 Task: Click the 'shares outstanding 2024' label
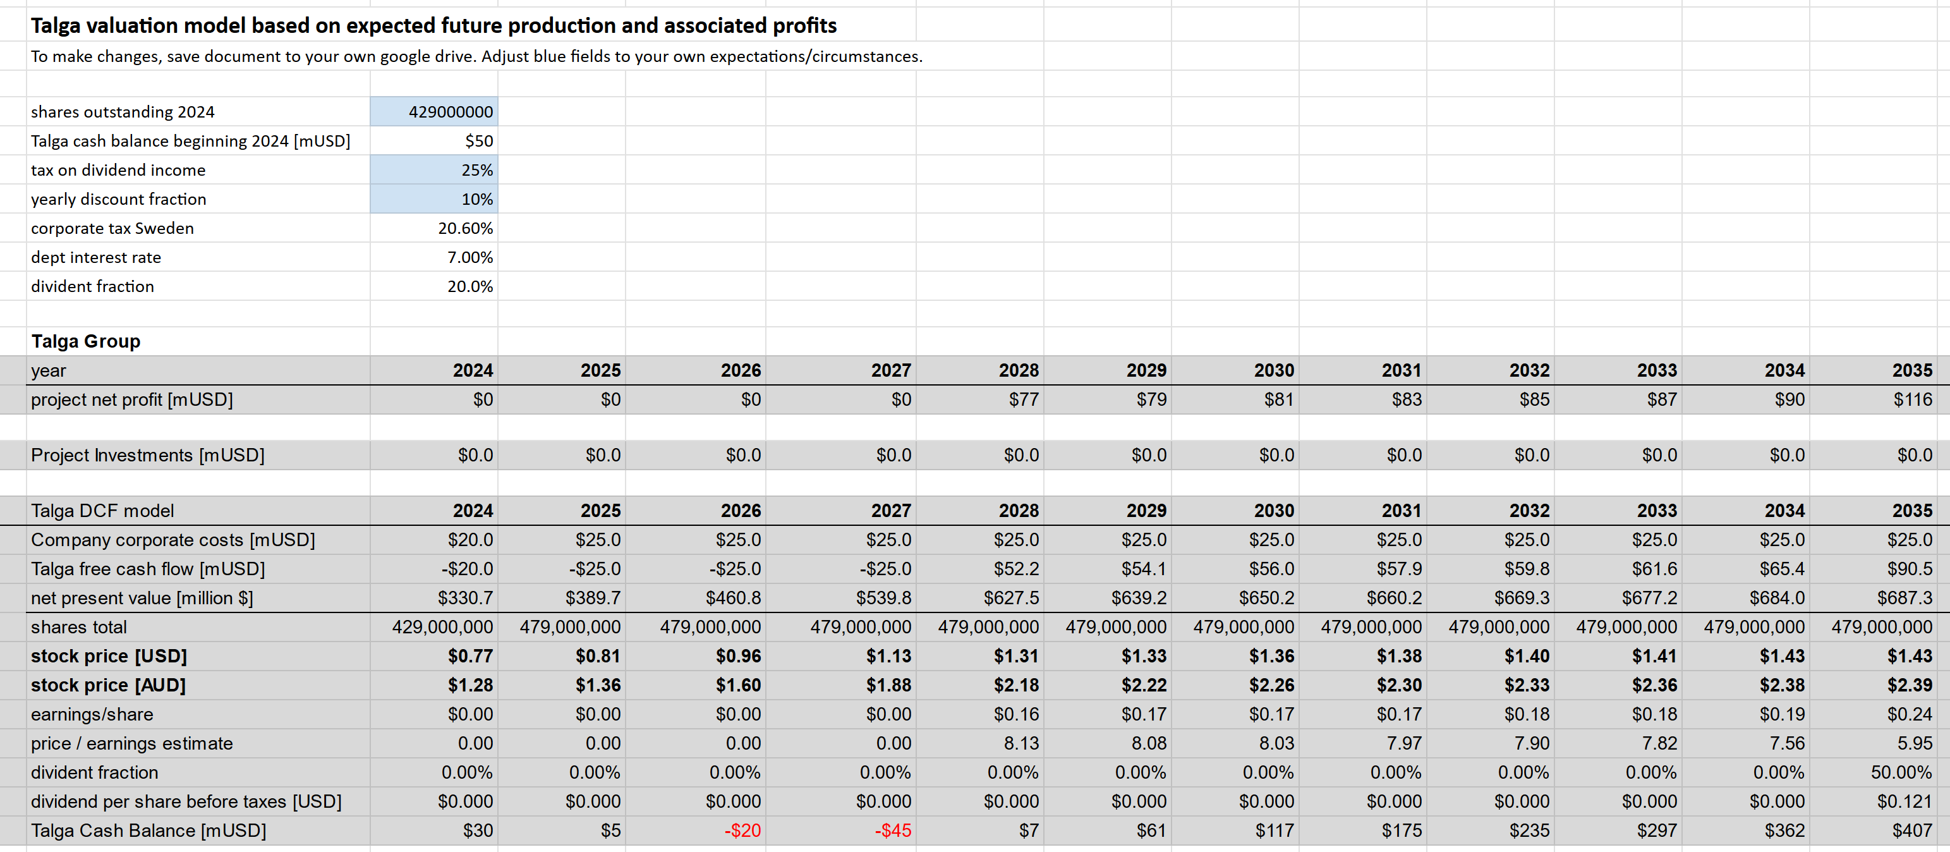click(x=123, y=111)
